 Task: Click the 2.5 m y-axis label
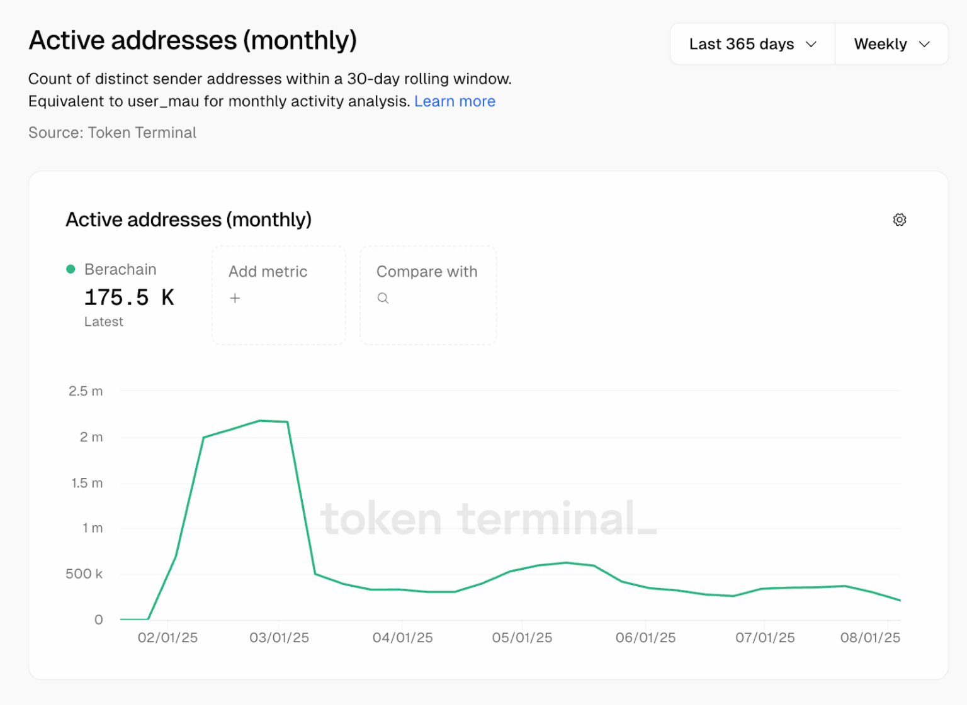(84, 391)
